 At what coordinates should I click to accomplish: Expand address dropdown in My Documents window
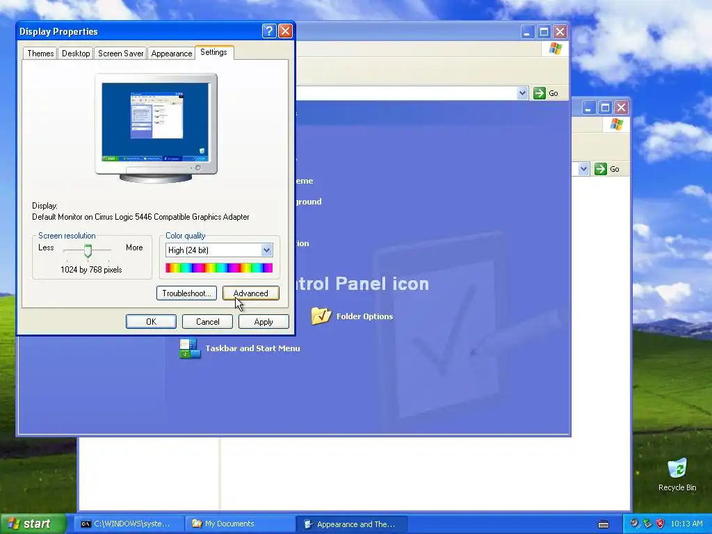pyautogui.click(x=583, y=169)
